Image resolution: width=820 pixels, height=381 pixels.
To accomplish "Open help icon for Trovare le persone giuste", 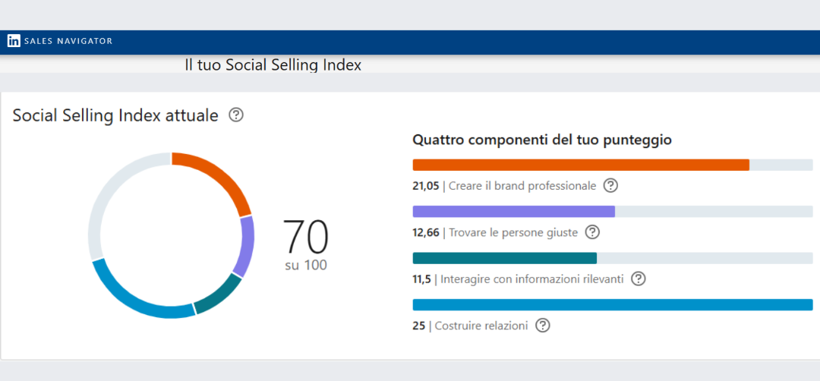I will tap(592, 232).
